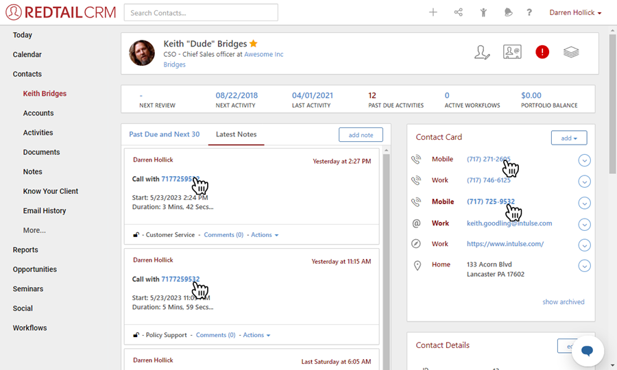Screen dimensions: 617x370
Task: Click lock icon on Customer Service note
Action: point(136,235)
